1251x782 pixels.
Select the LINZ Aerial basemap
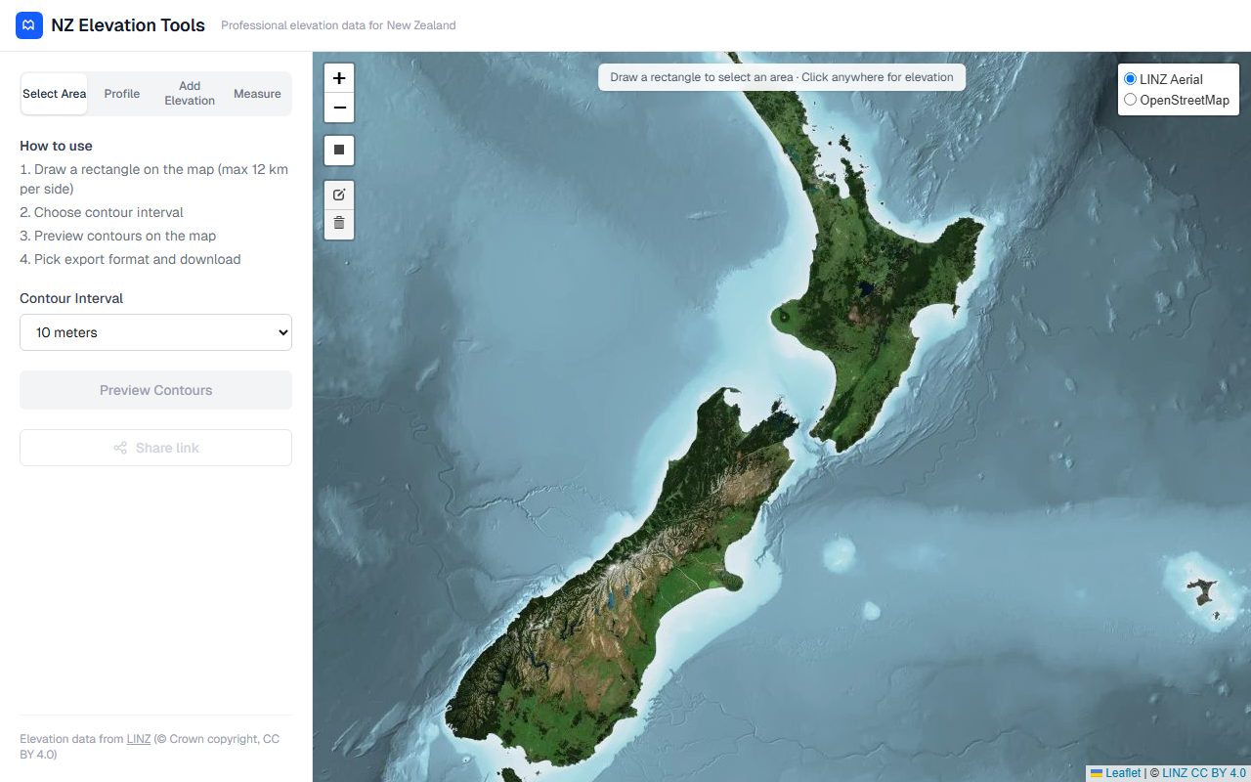click(1131, 79)
